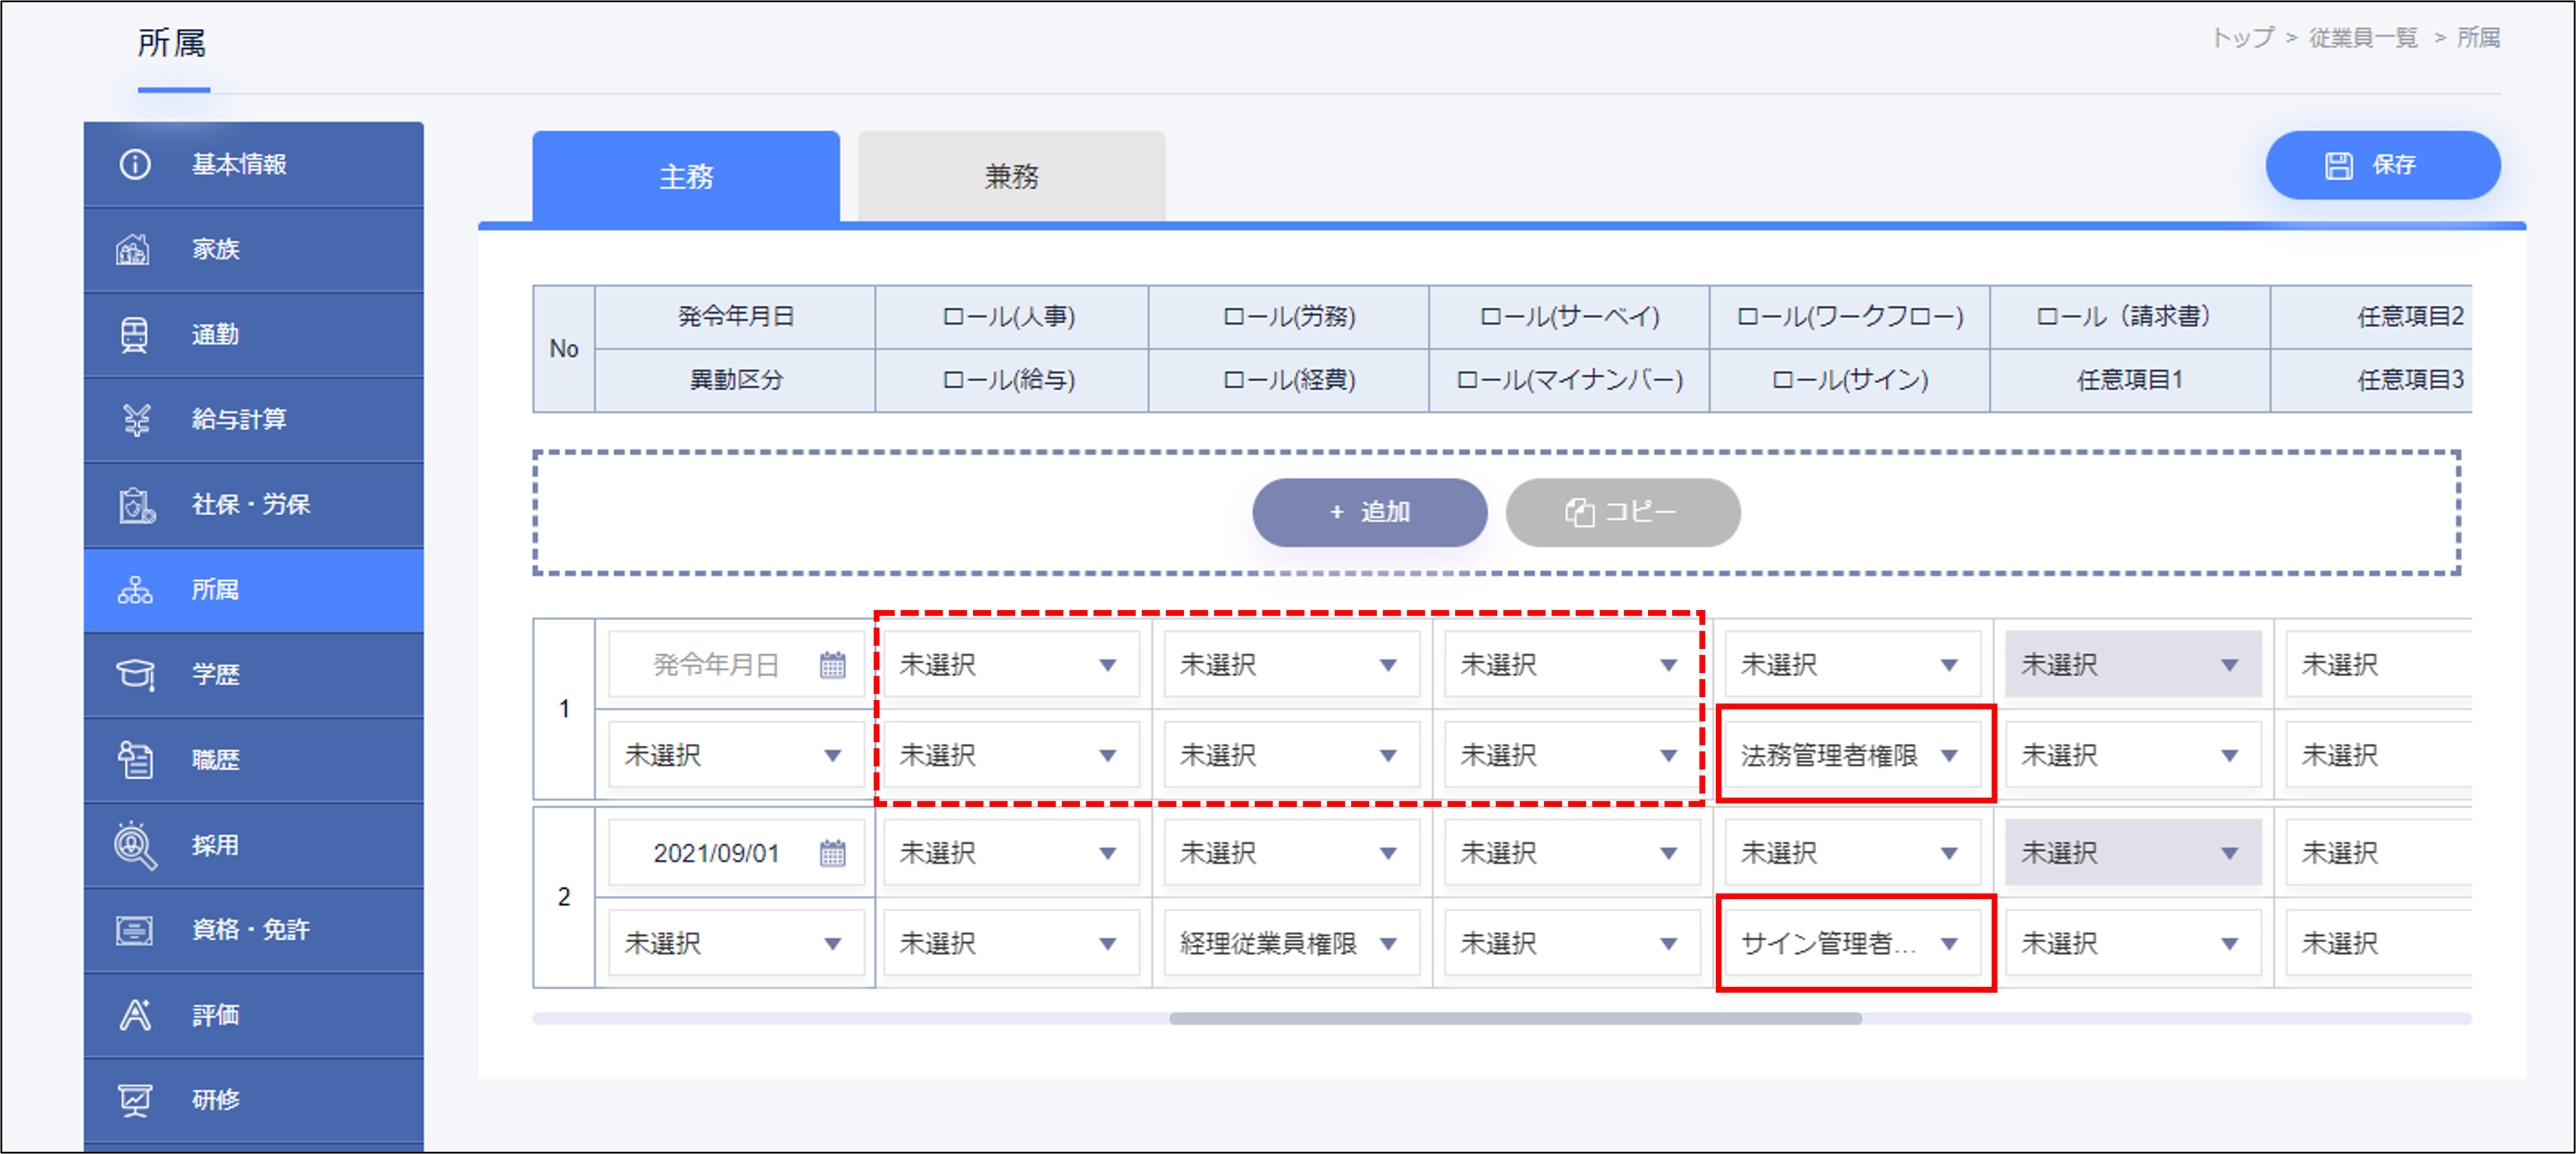Select the 主務 tab
Viewport: 2576px width, 1154px height.
pyautogui.click(x=686, y=176)
